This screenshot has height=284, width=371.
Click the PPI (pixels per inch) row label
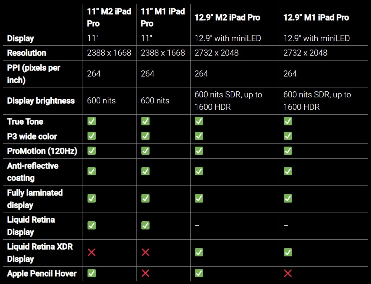click(x=34, y=74)
